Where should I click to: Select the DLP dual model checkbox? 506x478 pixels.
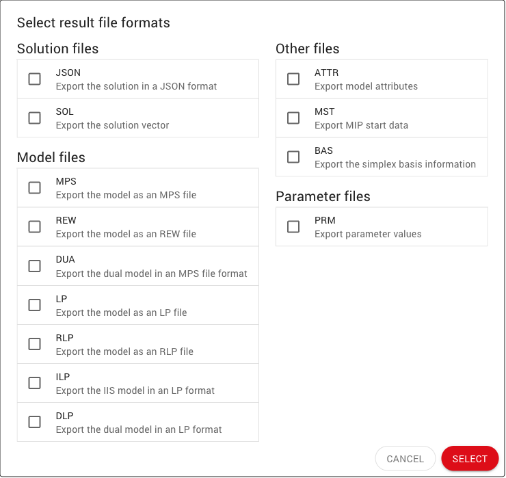pyautogui.click(x=35, y=422)
